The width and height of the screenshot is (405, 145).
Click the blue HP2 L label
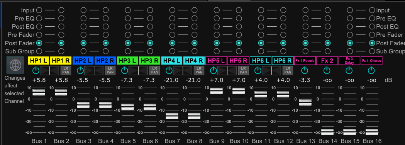[x=83, y=61]
